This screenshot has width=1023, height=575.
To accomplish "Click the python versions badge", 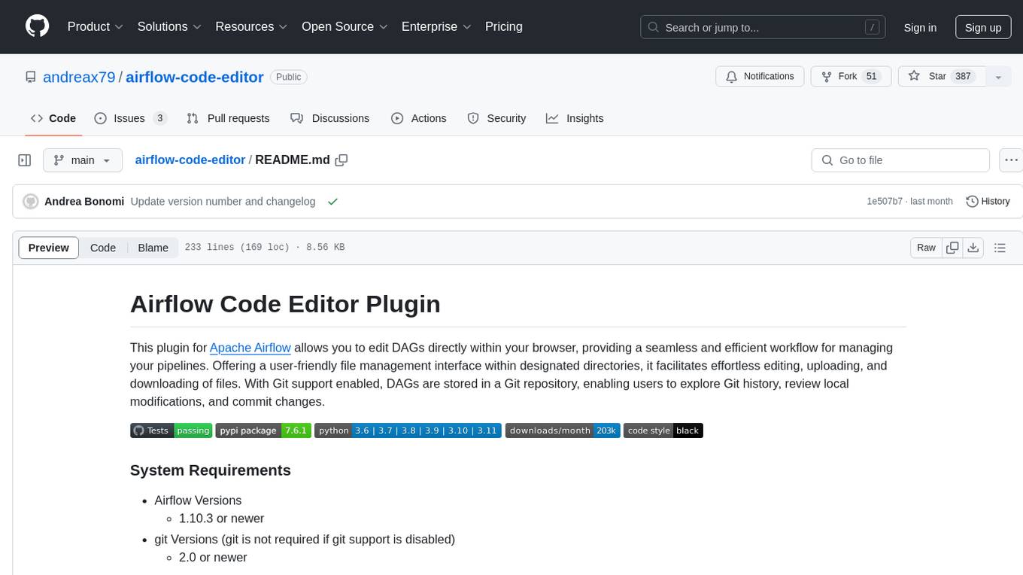I will coord(408,430).
